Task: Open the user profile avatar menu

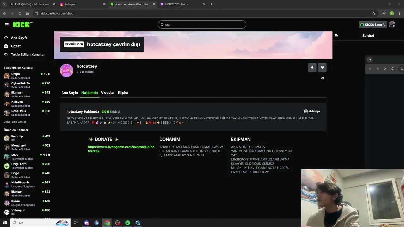Action: [392, 25]
